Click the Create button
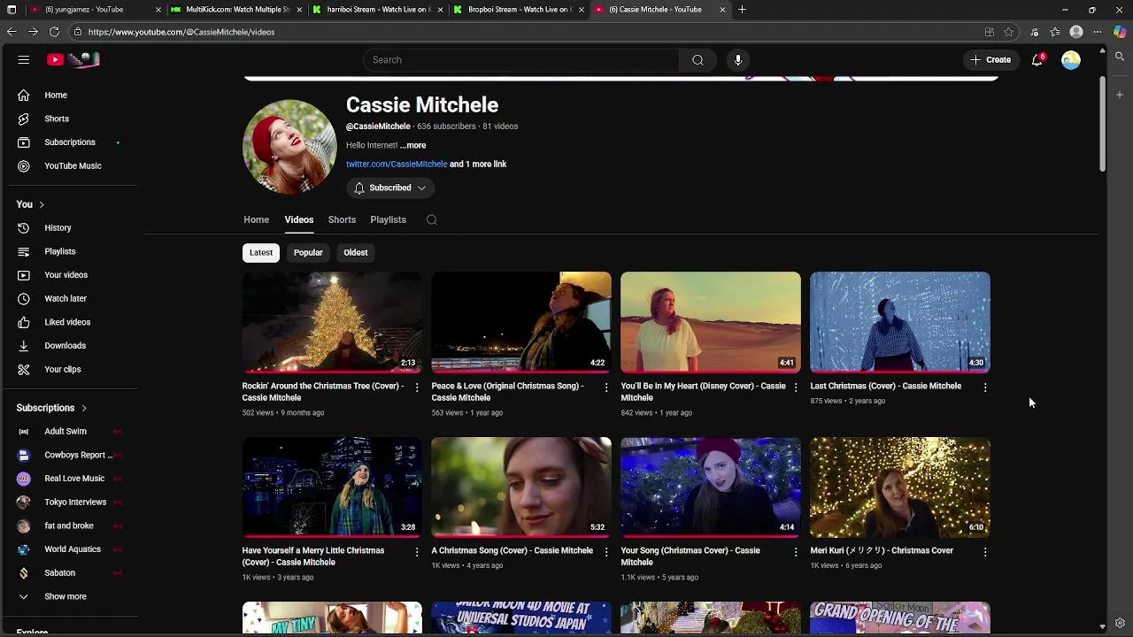Viewport: 1133px width, 637px height. tap(990, 60)
